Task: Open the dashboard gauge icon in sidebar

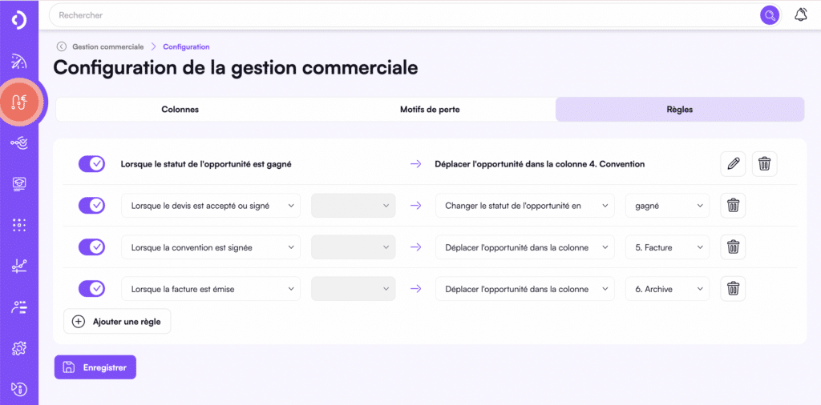Action: click(x=19, y=62)
